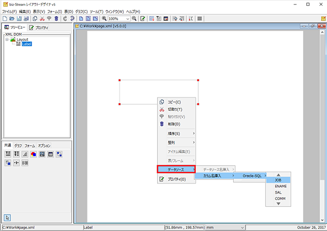Open the カラム名挿入 submenu item

coord(215,176)
